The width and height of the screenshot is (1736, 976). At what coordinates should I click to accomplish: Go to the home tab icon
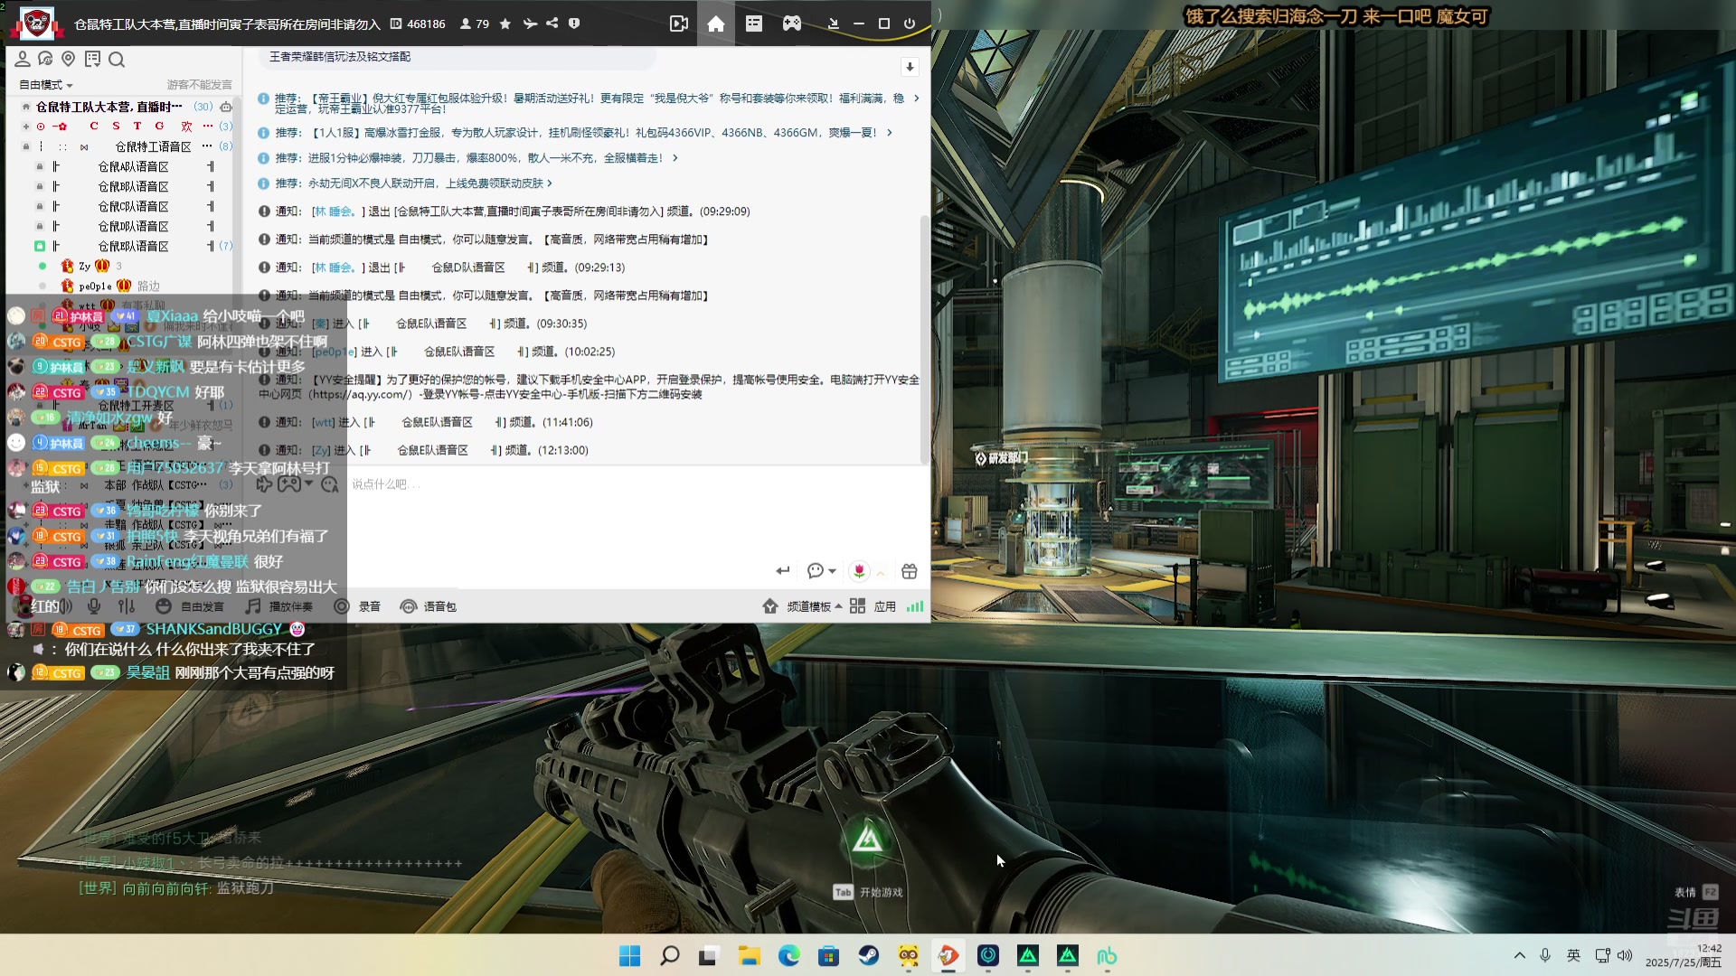pos(716,23)
